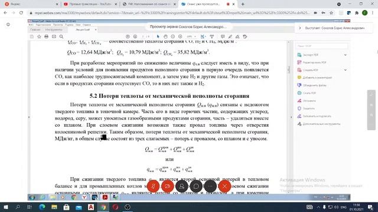The image size is (378, 212).
Task: Choose the hand pan tool in Acrobat
Action: 165,37
